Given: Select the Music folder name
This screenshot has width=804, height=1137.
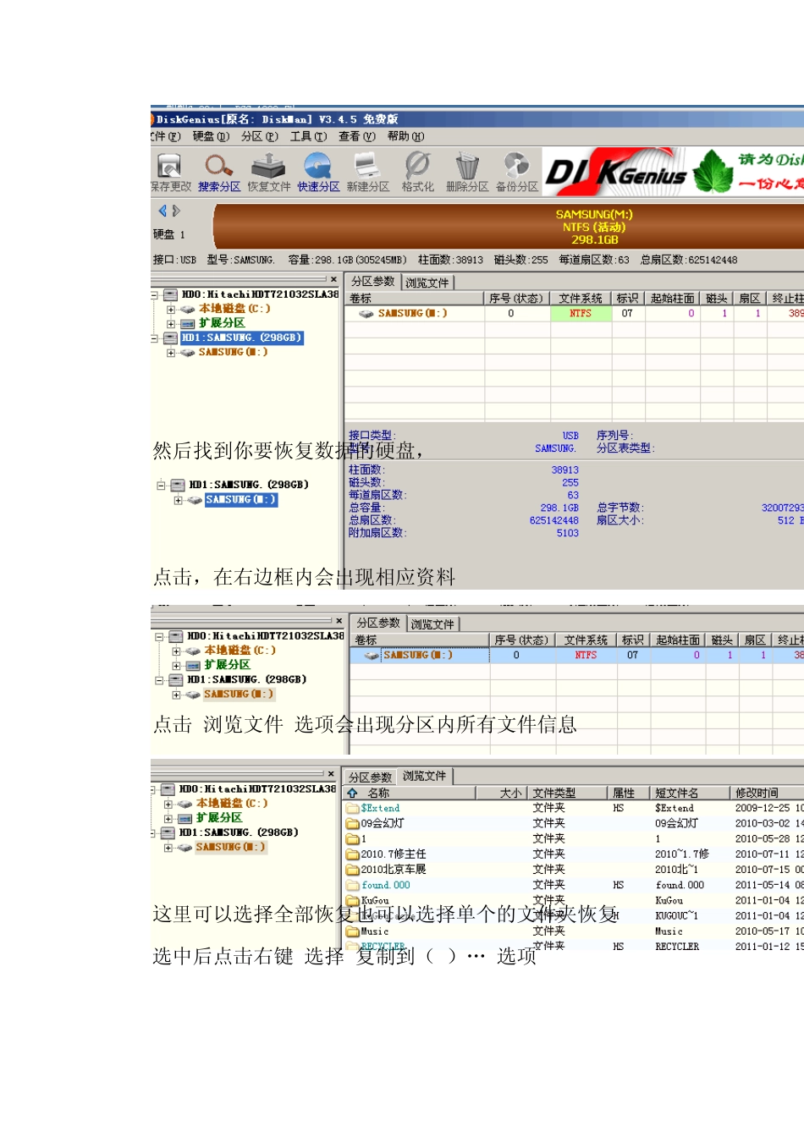Looking at the screenshot, I should [375, 931].
